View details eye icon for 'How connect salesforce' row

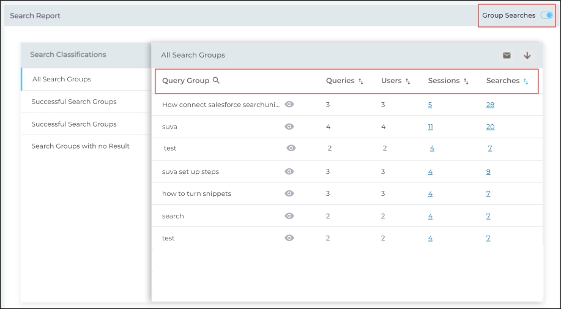289,105
